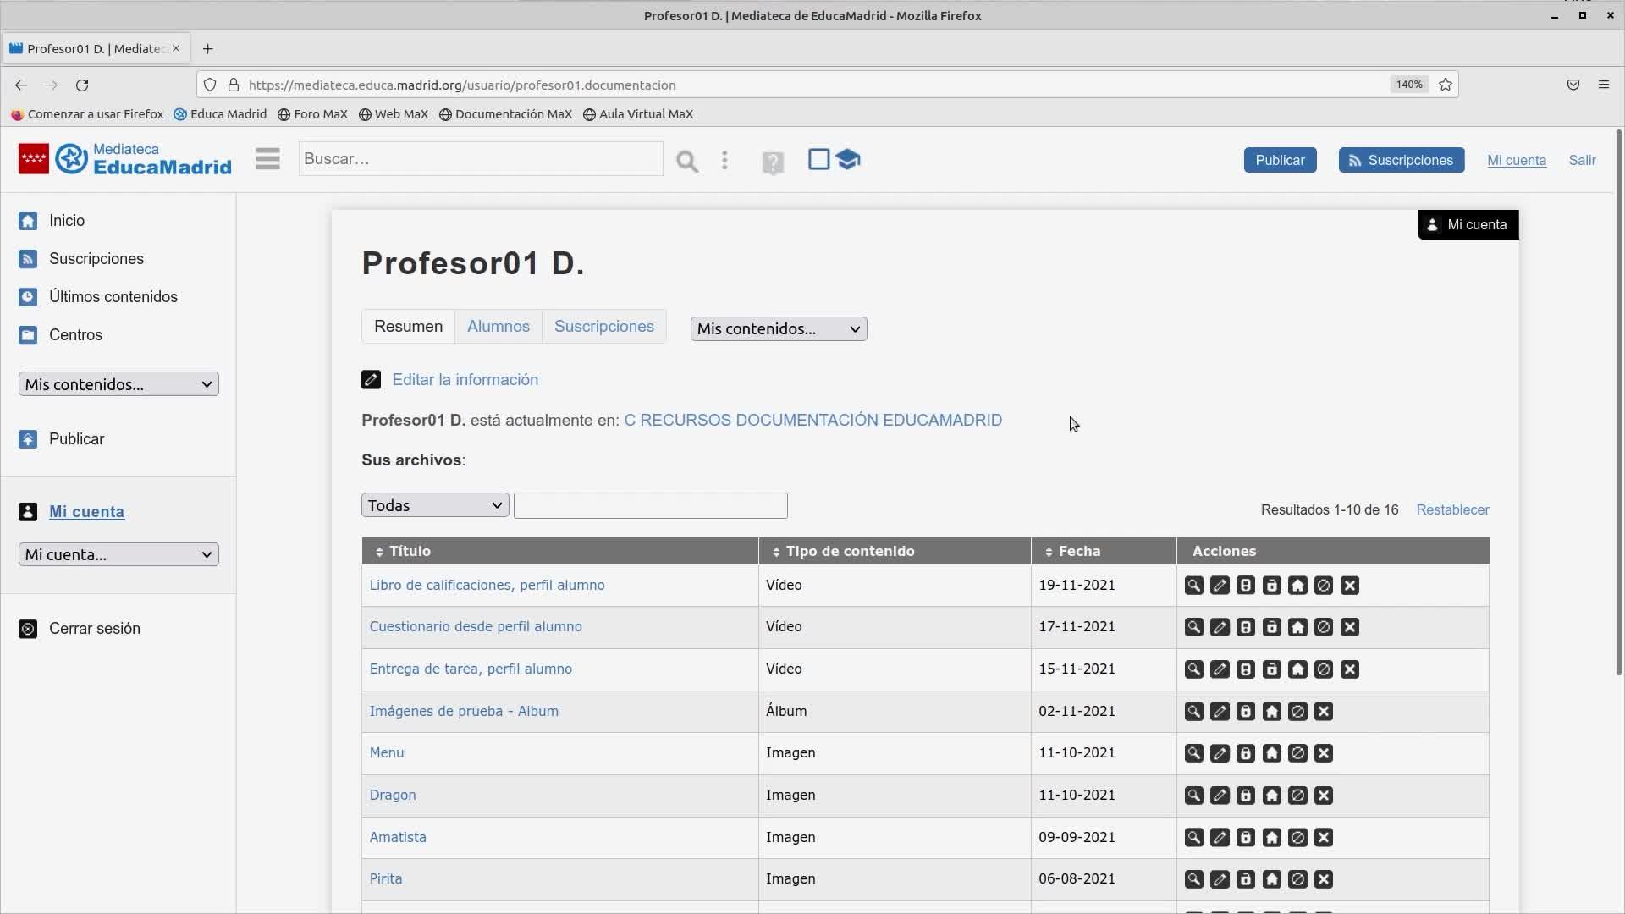Image resolution: width=1625 pixels, height=914 pixels.
Task: Delete the Entrega de tarea video
Action: [x=1350, y=669]
